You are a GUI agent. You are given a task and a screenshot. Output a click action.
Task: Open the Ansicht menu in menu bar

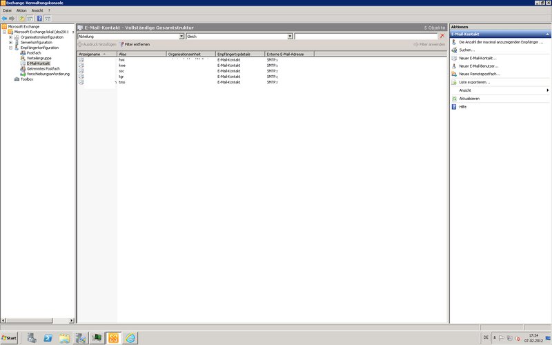37,10
